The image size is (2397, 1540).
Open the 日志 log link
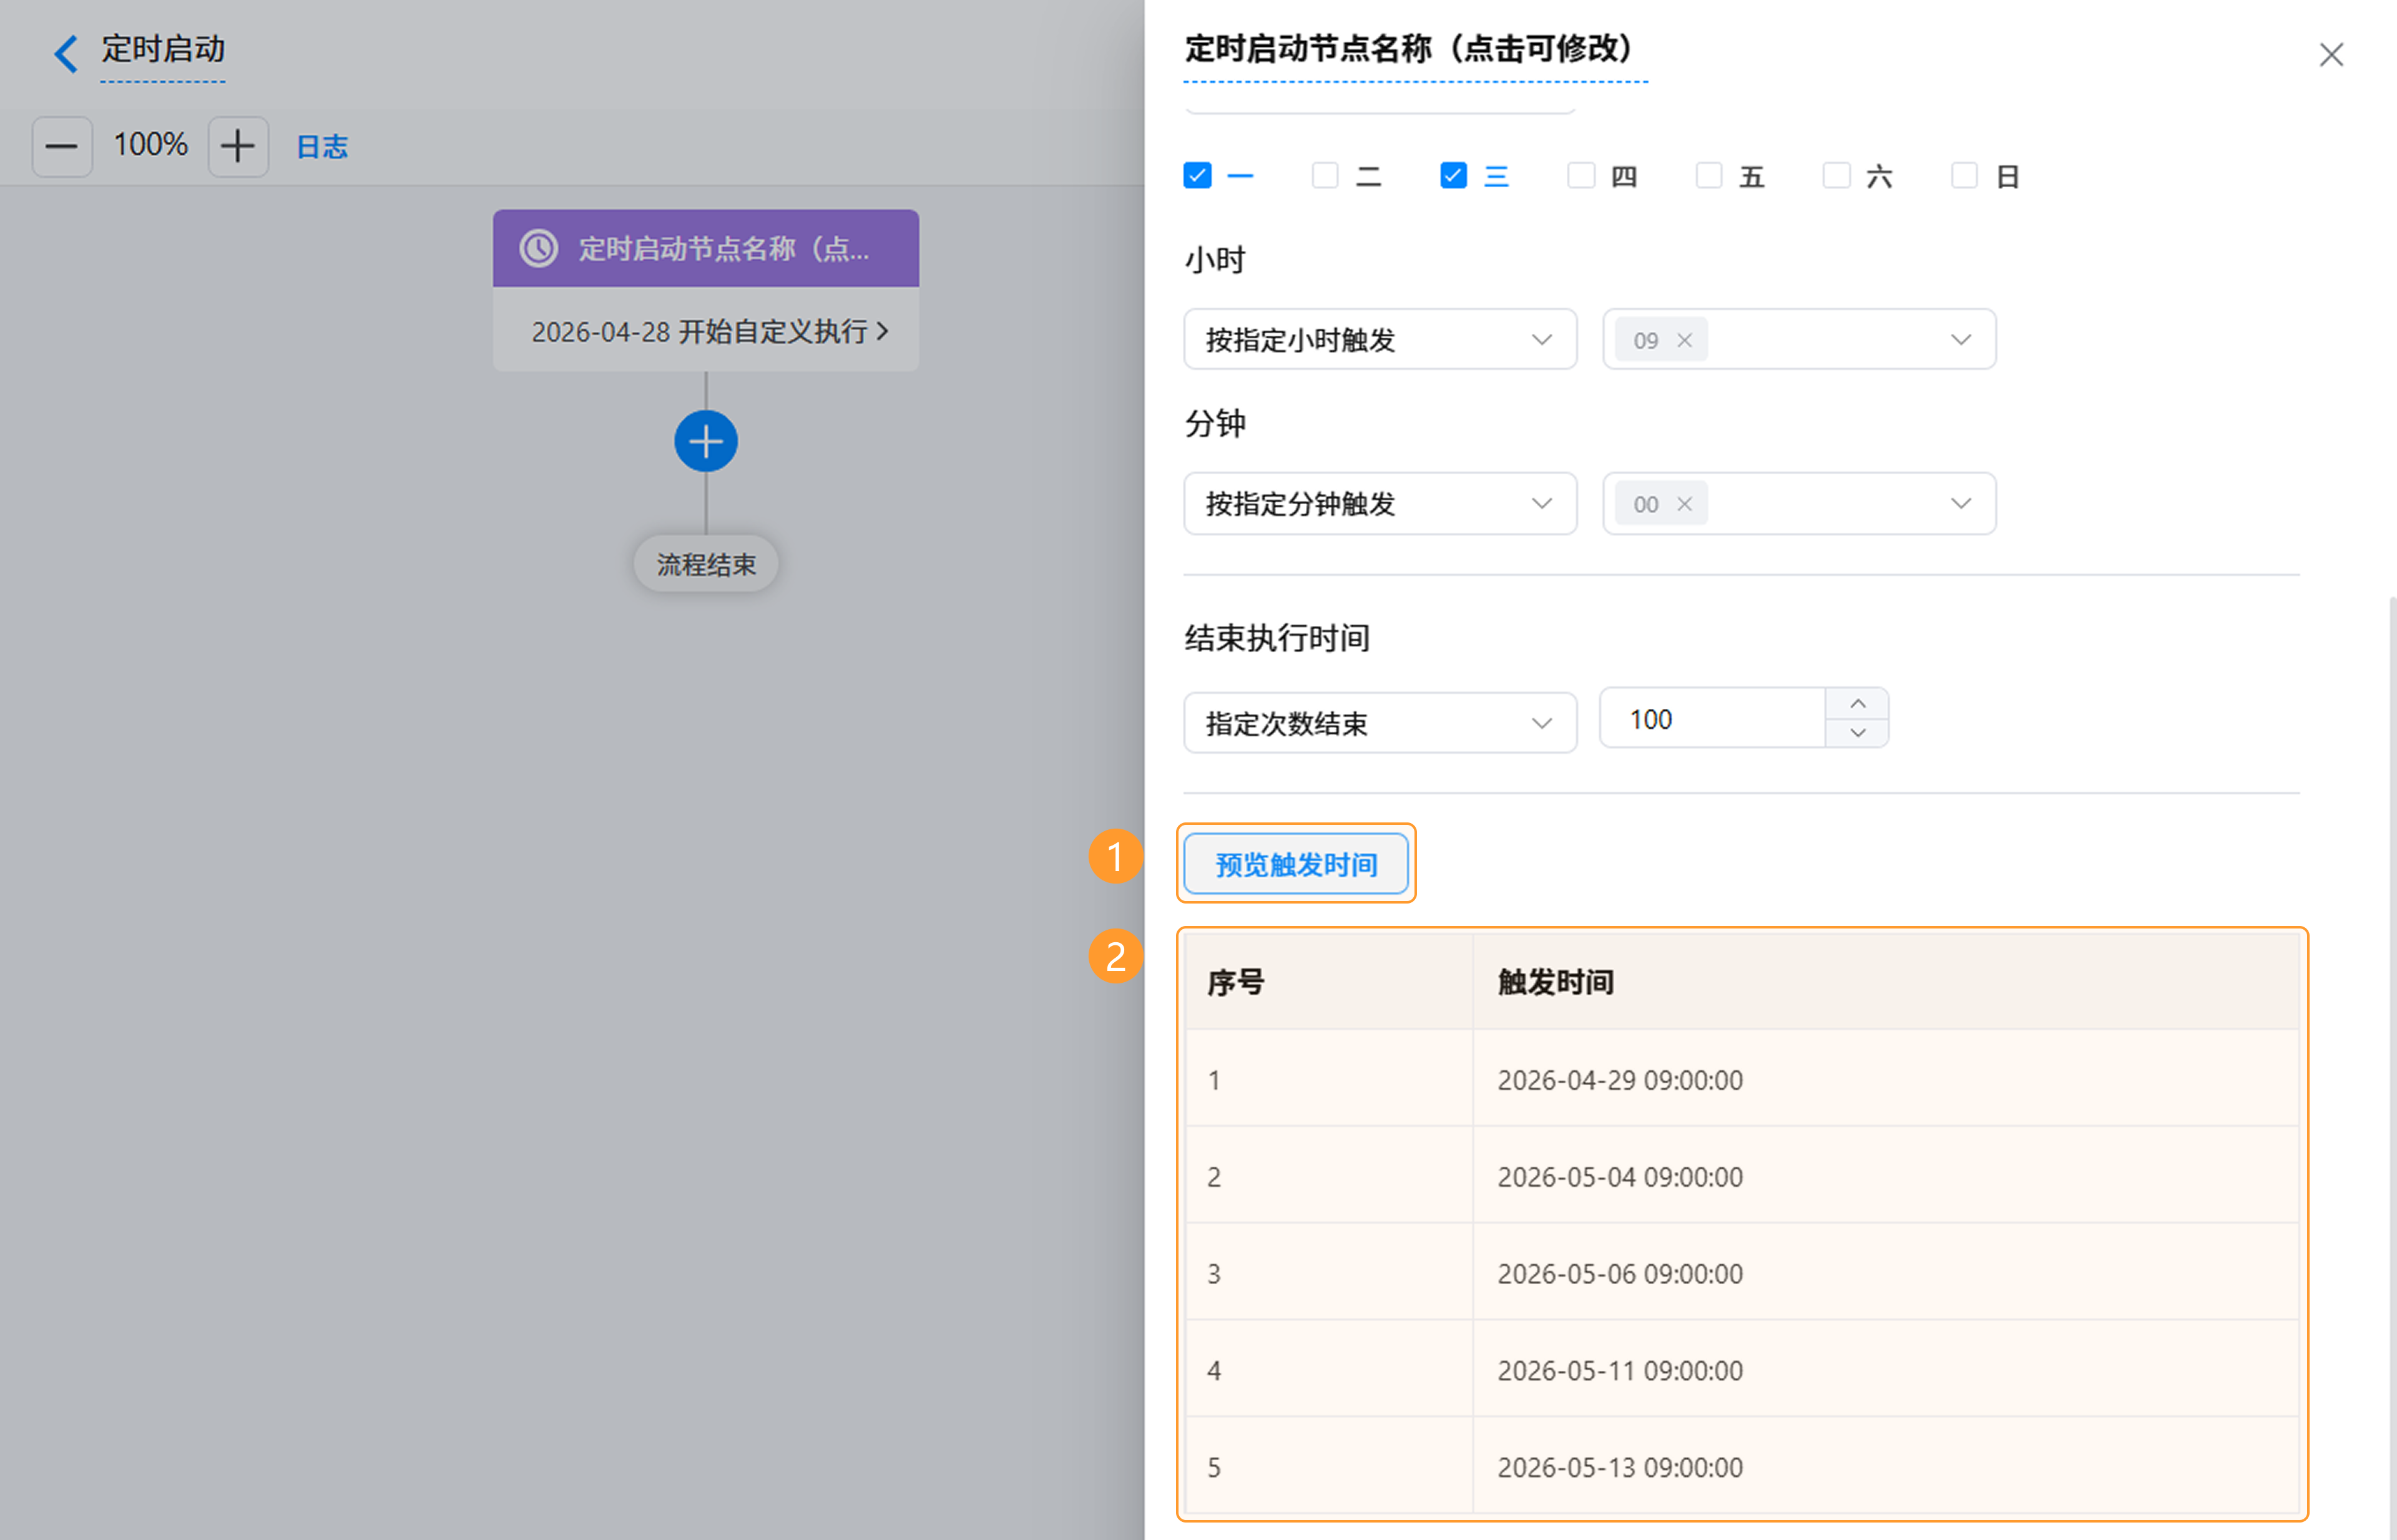click(x=322, y=147)
